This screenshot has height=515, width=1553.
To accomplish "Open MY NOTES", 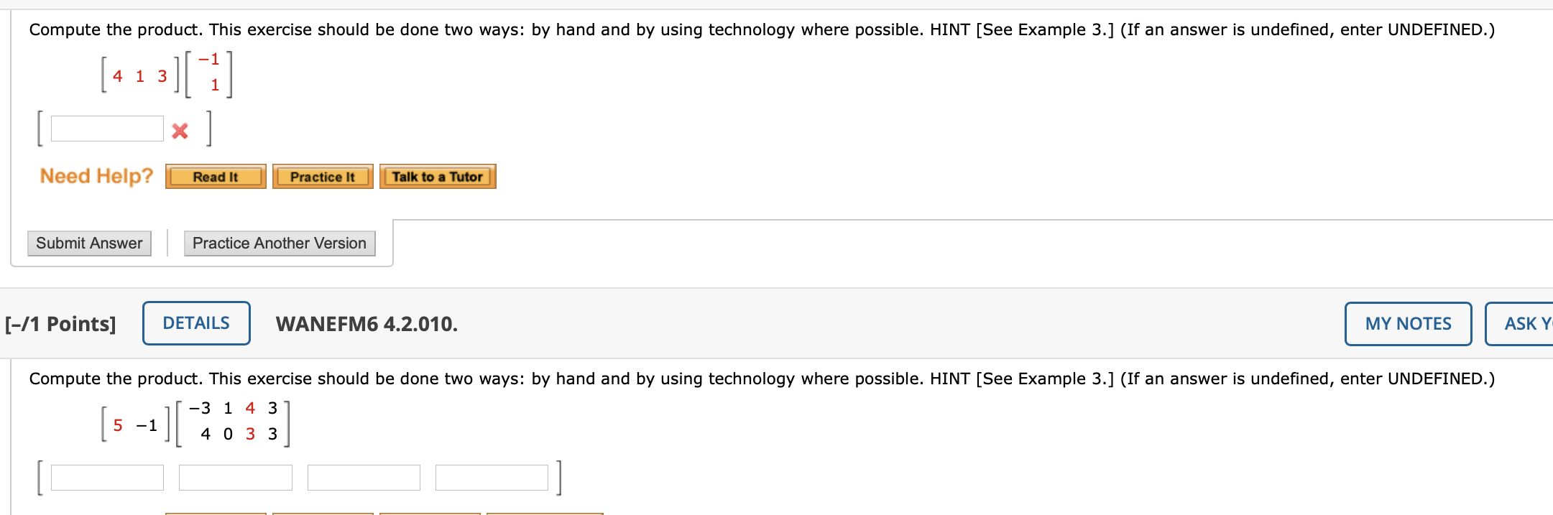I will tap(1406, 324).
